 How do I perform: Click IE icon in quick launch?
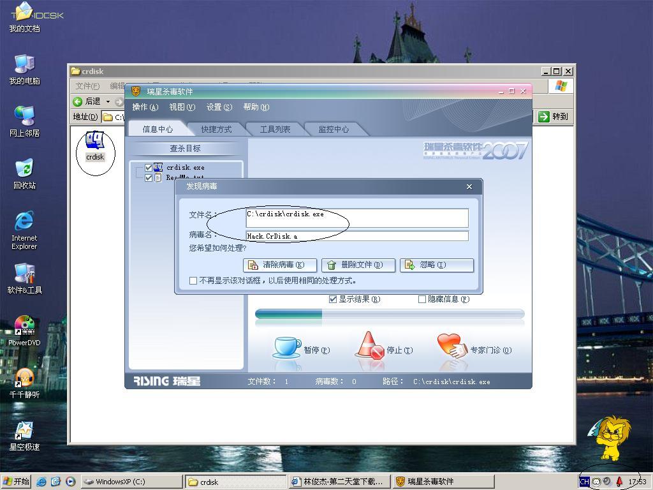[x=41, y=482]
